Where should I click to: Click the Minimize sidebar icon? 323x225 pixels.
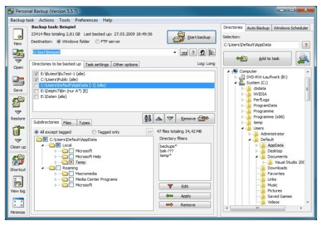[18, 203]
